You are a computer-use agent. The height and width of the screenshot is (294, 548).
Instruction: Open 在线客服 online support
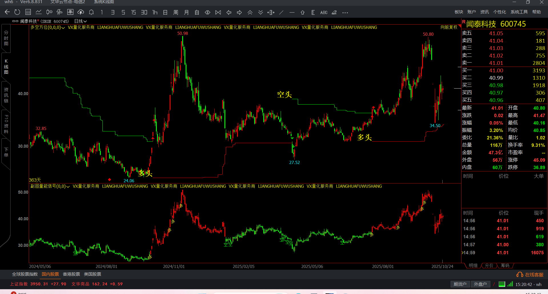point(530,275)
